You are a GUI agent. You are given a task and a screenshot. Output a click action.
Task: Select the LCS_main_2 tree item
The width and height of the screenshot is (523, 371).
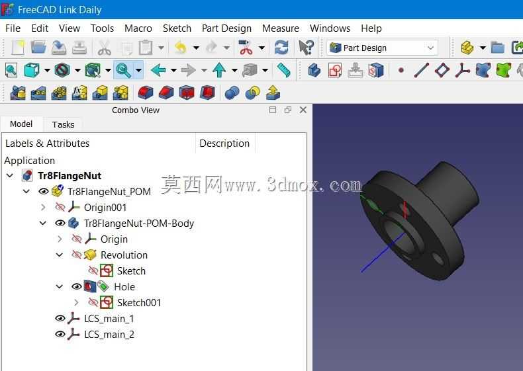[109, 335]
